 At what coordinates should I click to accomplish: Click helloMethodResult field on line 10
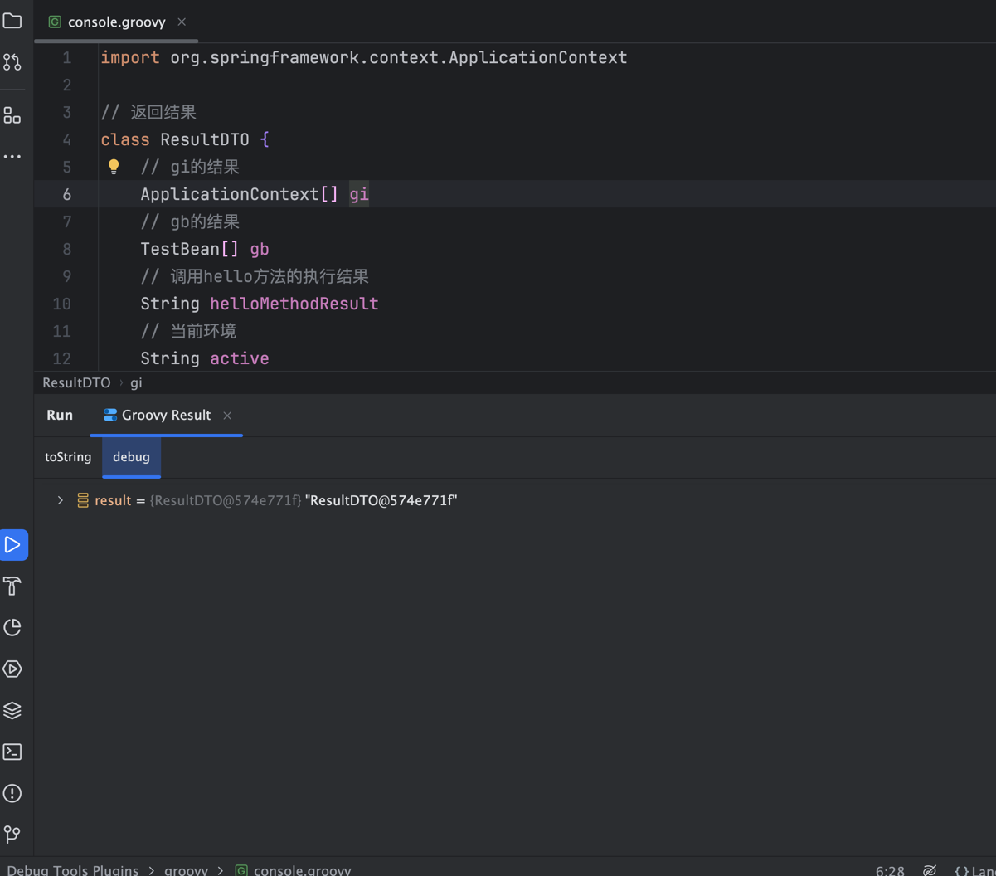[x=294, y=304]
